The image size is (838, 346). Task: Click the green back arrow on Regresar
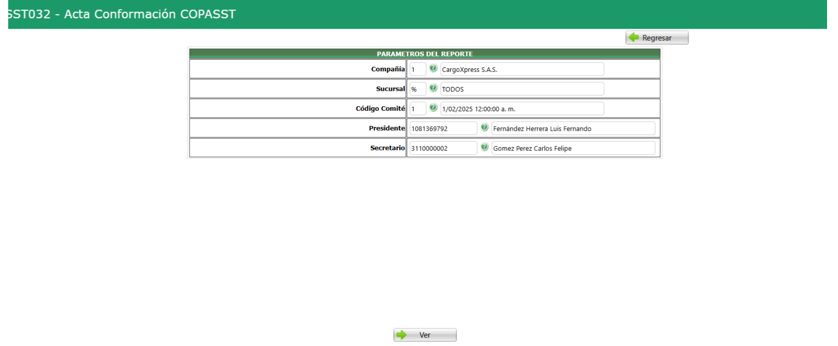click(633, 37)
